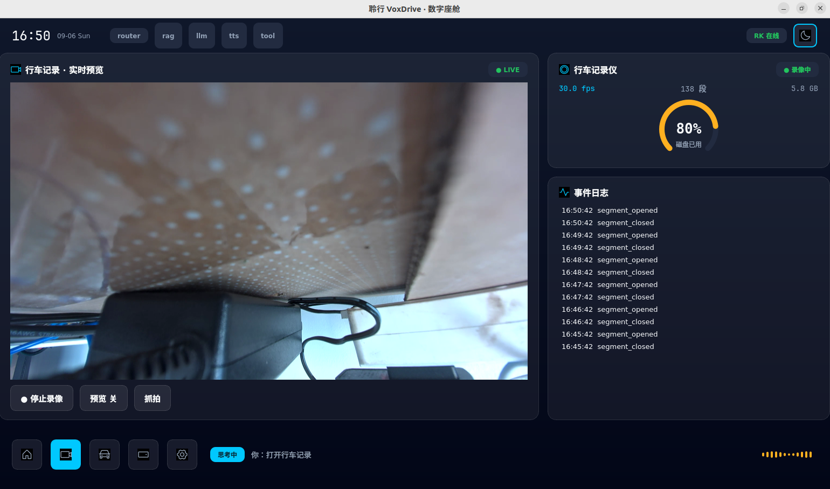
Task: Open the card panel icon in bottom nav
Action: point(143,455)
